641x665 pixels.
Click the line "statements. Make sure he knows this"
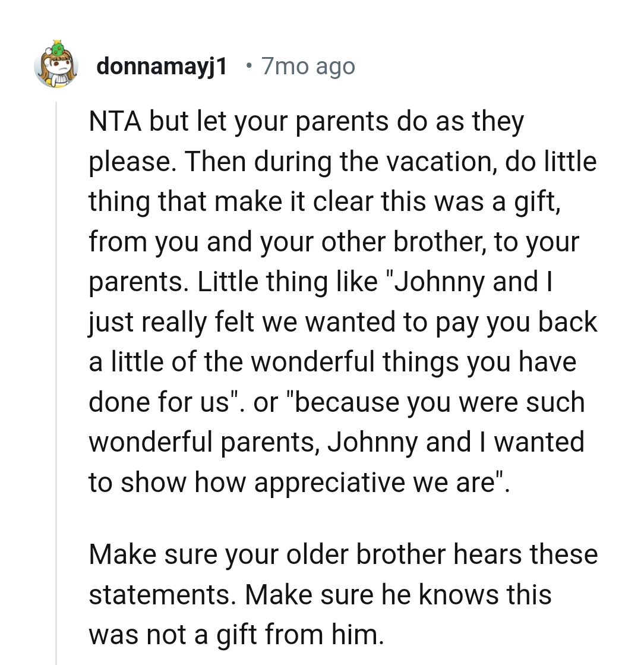coord(320,594)
